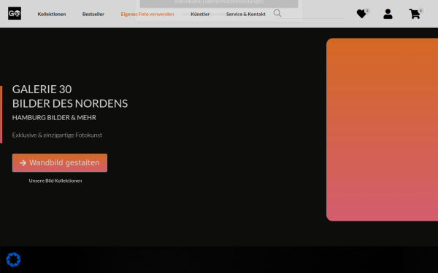Screen dimensions: 438x273
Task: Open the blue cookie settings badge
Action: 13,260
